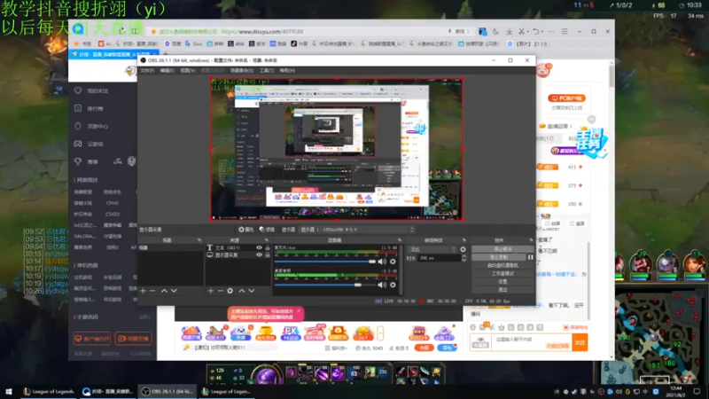Dismiss the pink notification popup on Douyu

point(299,311)
